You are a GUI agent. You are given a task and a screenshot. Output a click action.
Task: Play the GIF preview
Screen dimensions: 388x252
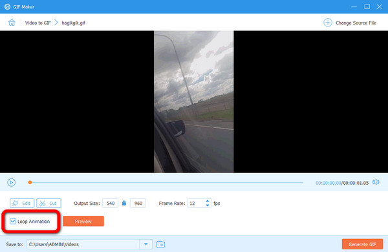[x=12, y=182]
